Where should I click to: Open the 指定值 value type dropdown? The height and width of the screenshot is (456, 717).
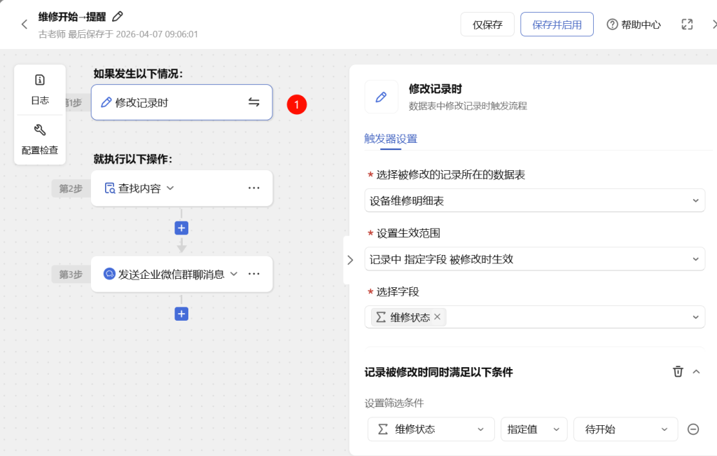click(x=534, y=429)
